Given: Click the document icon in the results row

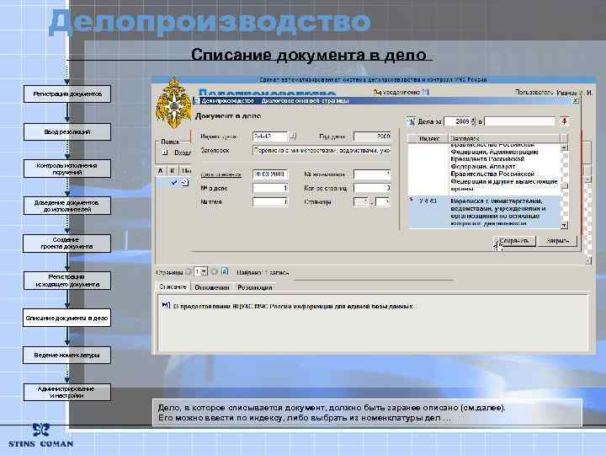Looking at the screenshot, I should pyautogui.click(x=185, y=182).
